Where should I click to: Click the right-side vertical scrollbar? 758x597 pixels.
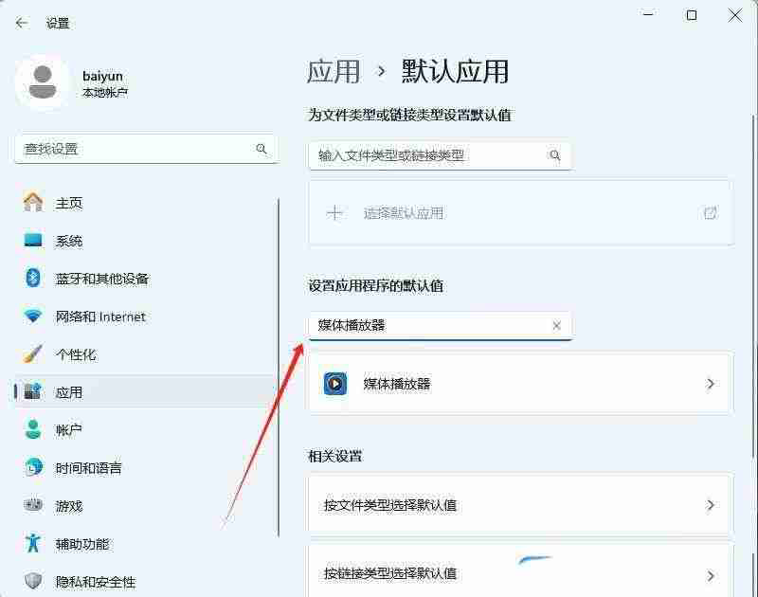tap(754, 285)
